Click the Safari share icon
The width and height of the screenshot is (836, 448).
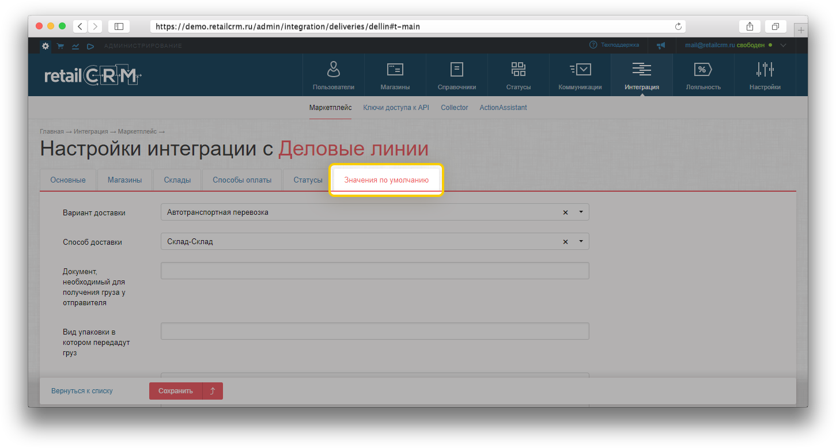coord(750,26)
